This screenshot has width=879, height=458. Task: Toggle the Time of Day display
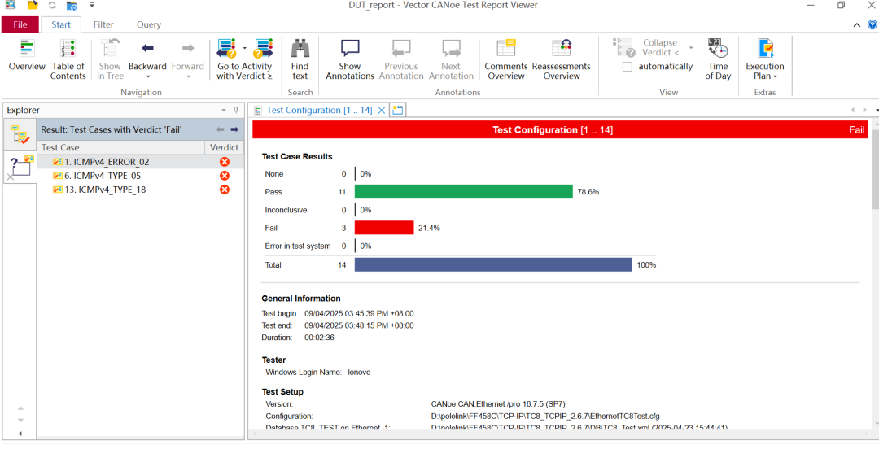[718, 50]
